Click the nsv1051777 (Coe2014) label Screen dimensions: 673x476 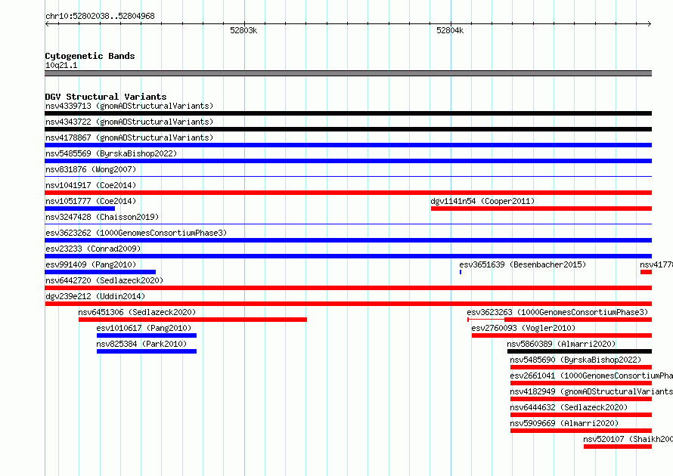pyautogui.click(x=91, y=201)
